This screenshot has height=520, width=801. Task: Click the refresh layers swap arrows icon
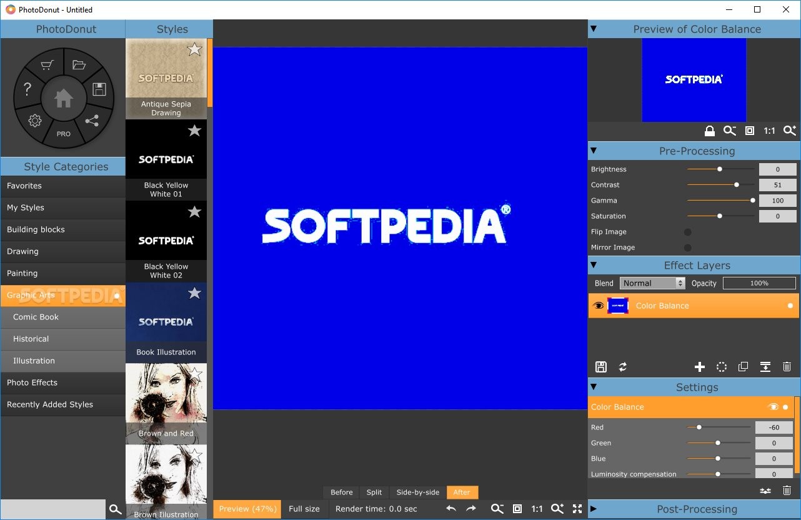[x=623, y=367]
